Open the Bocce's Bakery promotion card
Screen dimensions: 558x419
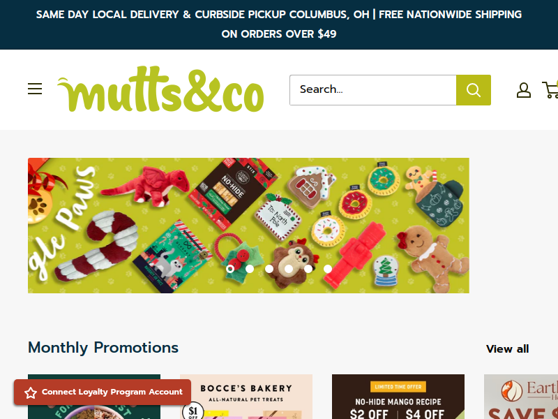[x=246, y=397]
